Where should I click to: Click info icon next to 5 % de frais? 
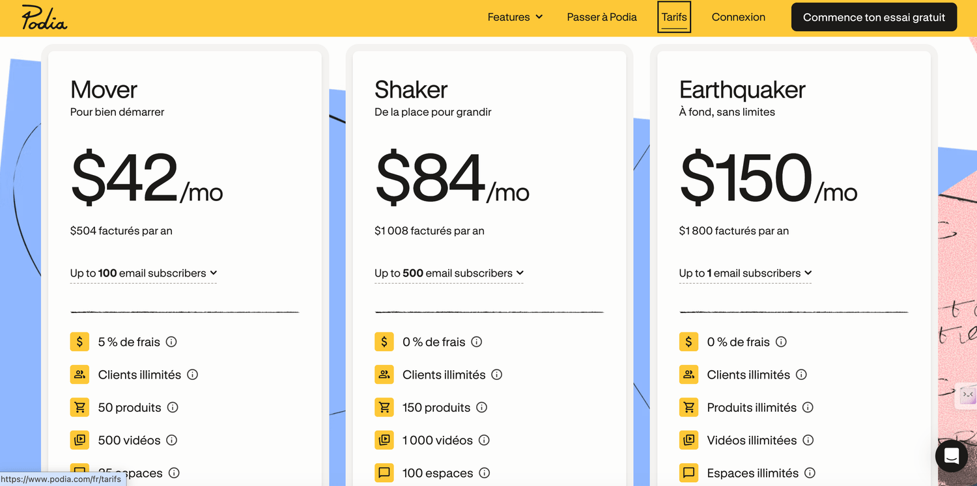coord(171,342)
